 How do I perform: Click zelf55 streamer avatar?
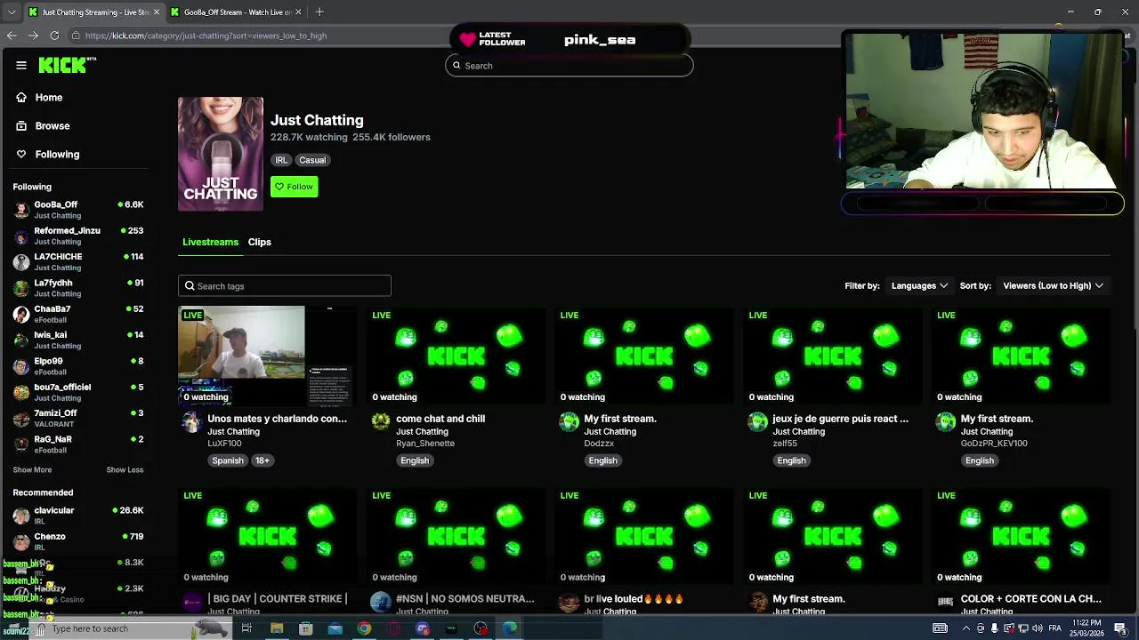758,421
